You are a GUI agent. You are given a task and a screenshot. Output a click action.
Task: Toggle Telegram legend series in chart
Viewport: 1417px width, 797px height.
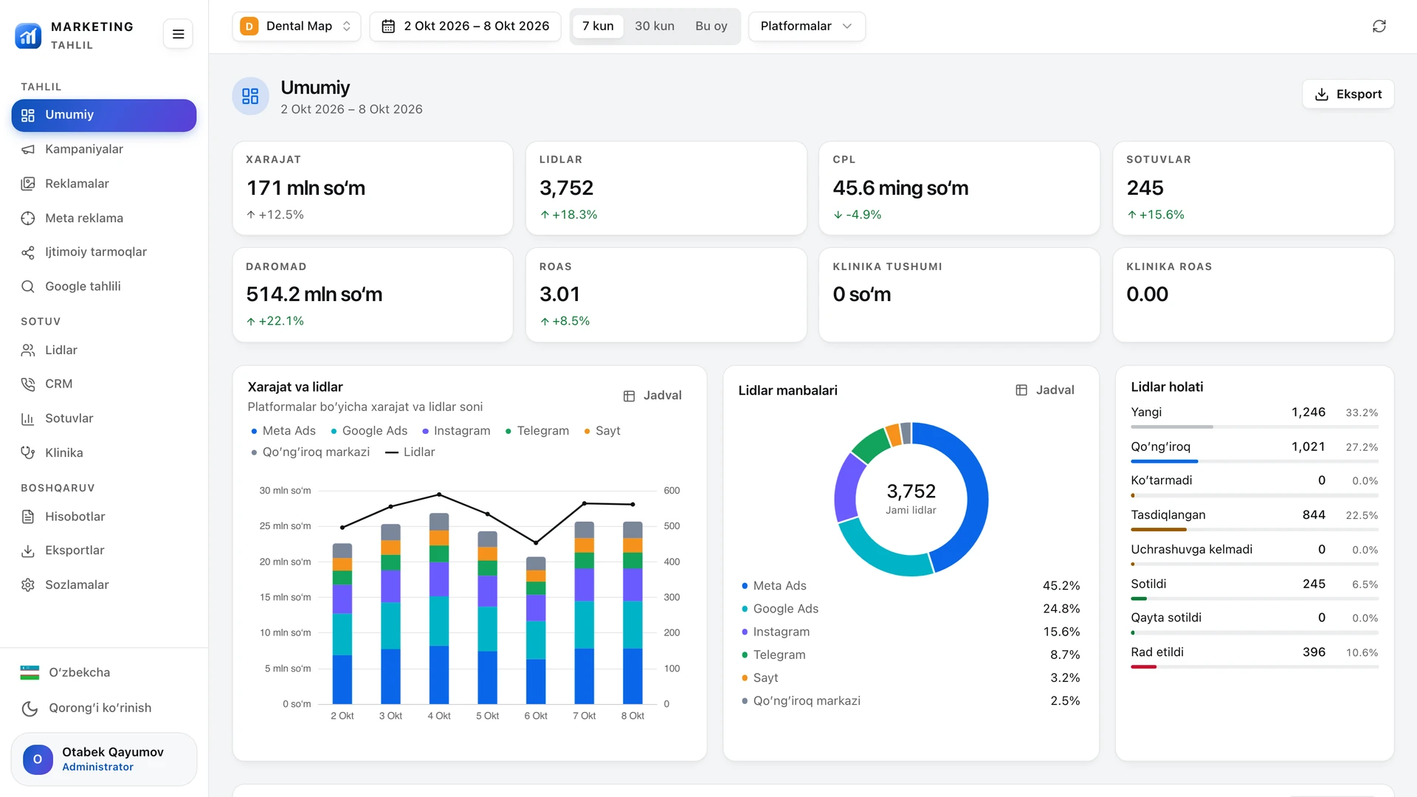537,431
